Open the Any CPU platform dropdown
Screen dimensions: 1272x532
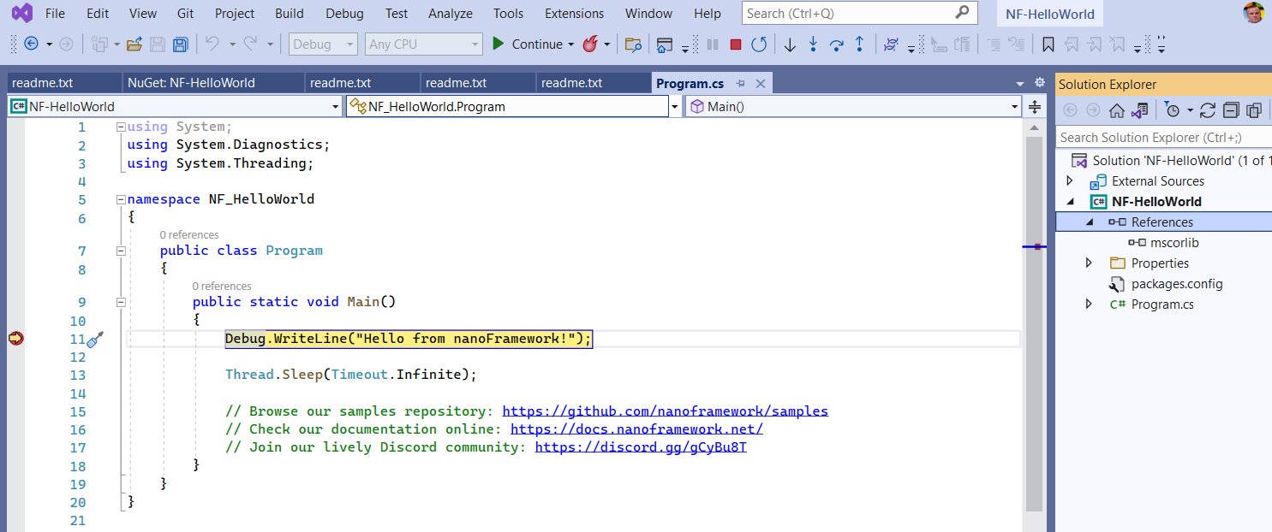(475, 44)
